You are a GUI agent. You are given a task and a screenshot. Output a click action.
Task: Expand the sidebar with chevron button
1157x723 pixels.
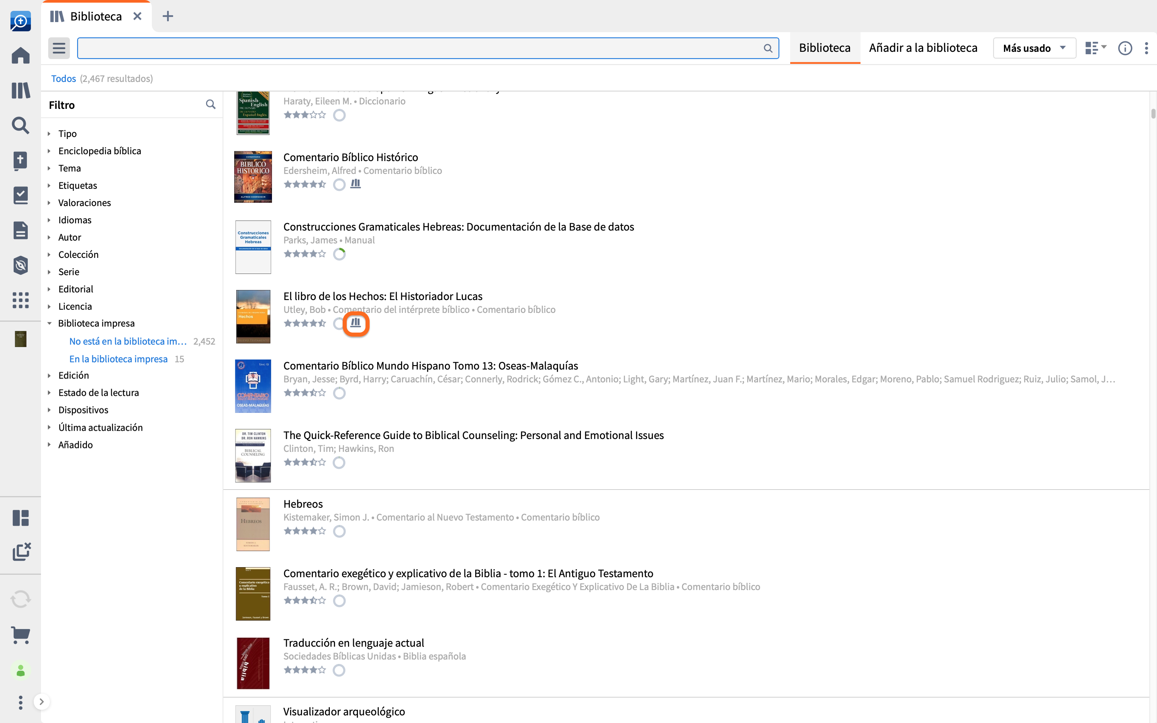[42, 702]
